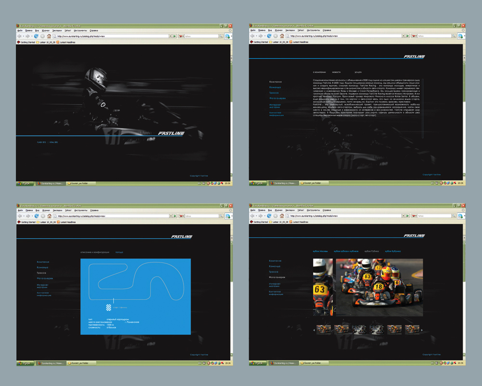
Task: Click Трасса link on gallery page
Action: [274, 272]
